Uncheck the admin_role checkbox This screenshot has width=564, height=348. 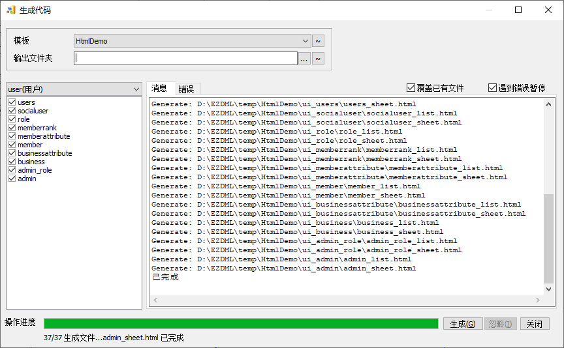pyautogui.click(x=12, y=170)
